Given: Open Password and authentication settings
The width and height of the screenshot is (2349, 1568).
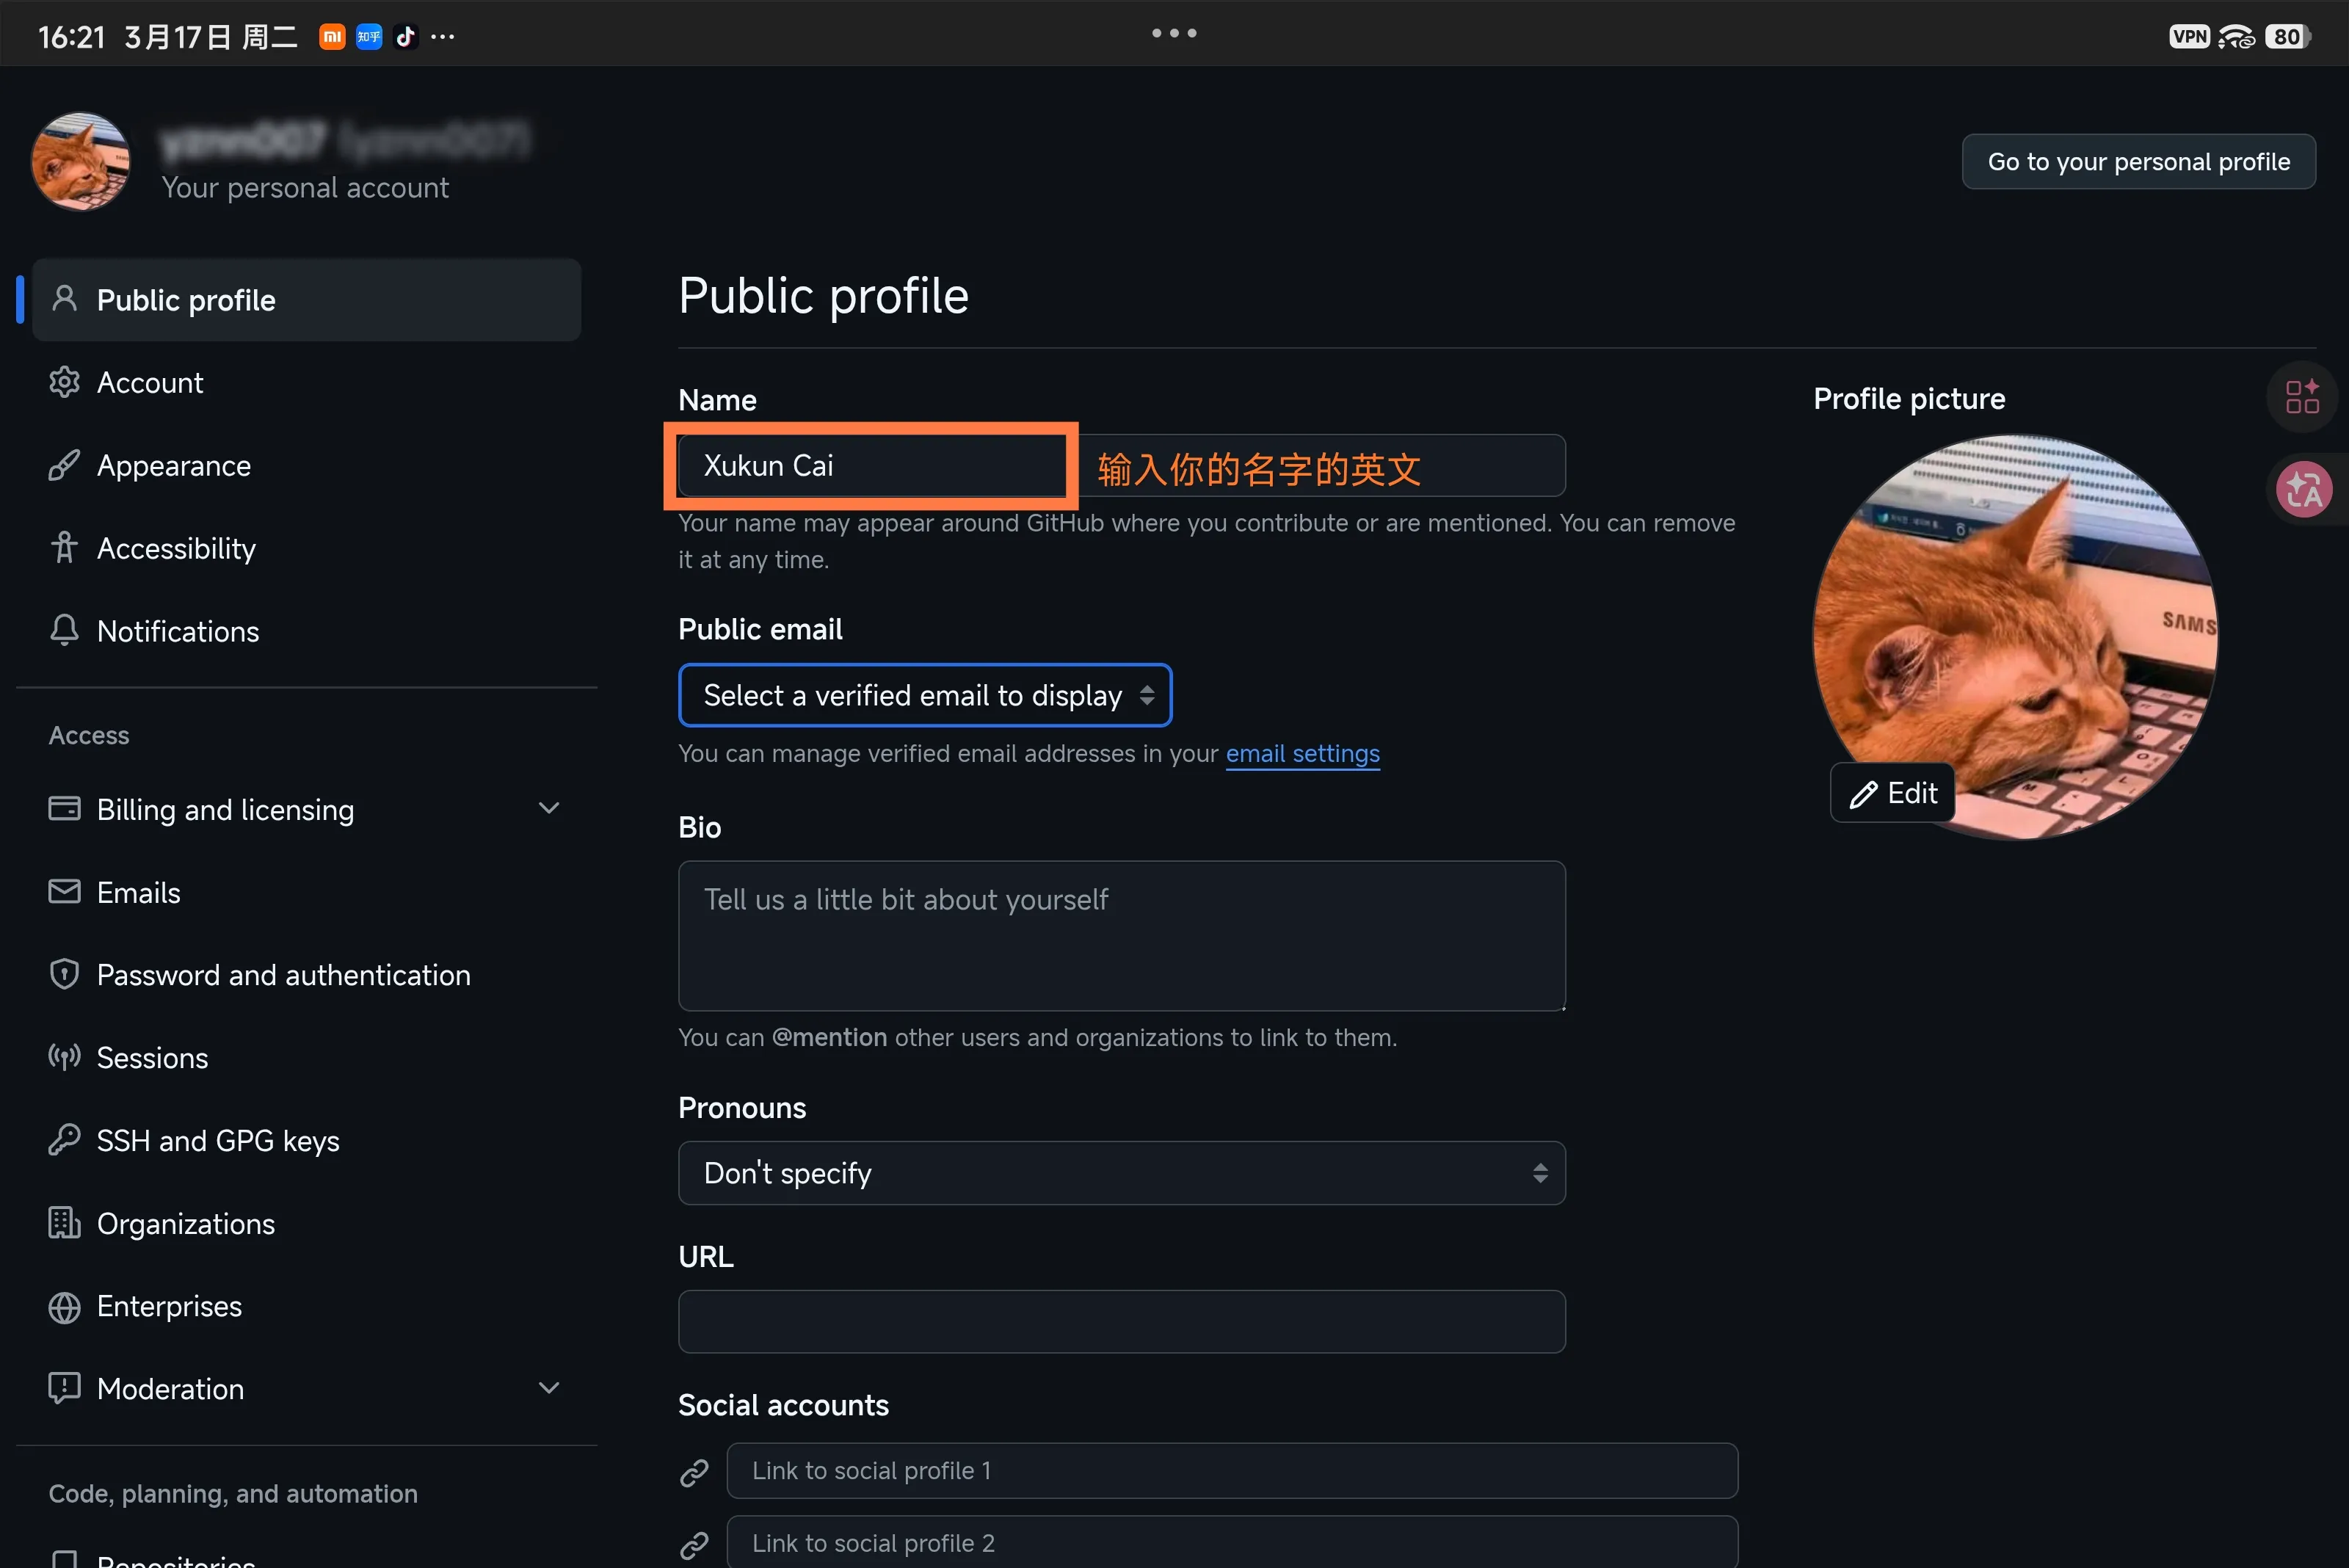Looking at the screenshot, I should point(283,975).
